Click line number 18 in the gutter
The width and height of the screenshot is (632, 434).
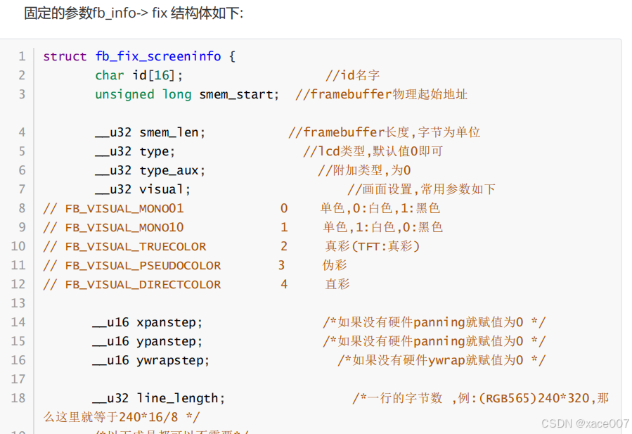[18, 398]
